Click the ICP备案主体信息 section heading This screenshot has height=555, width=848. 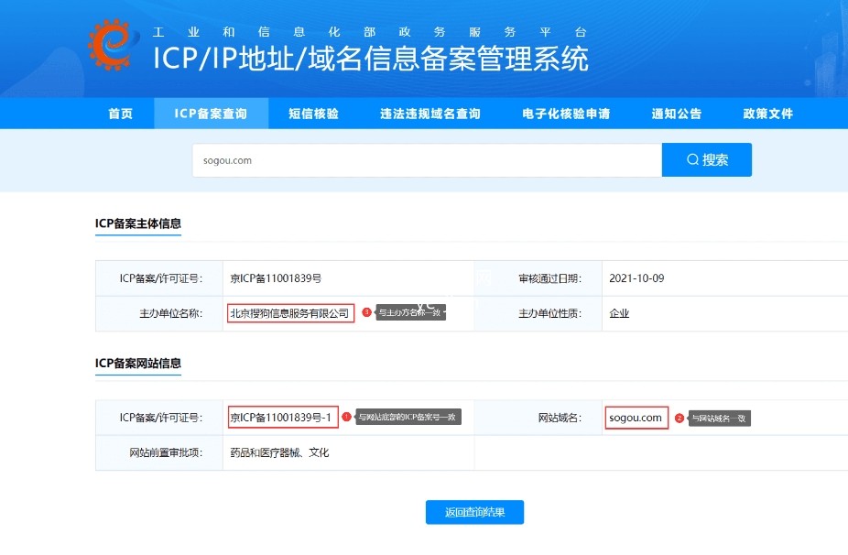coord(138,223)
